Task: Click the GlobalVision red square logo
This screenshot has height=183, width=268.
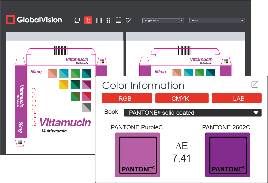Action: pos(10,20)
